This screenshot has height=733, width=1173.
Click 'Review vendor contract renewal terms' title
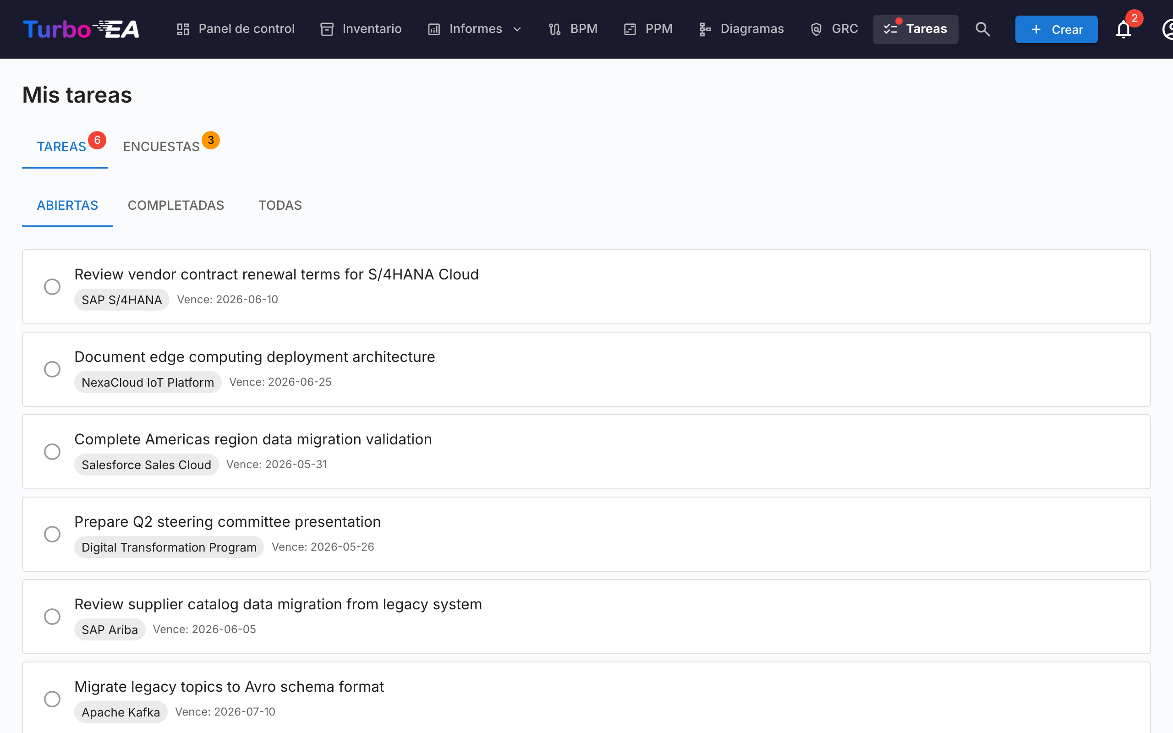[x=276, y=274]
